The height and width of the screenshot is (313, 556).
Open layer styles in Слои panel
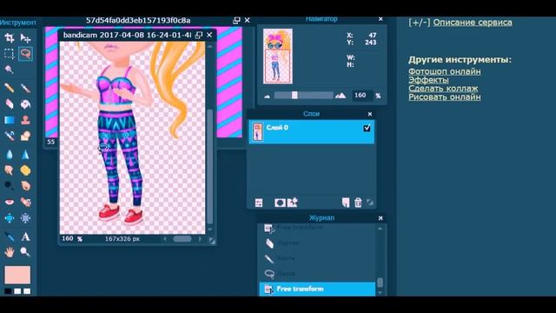293,203
